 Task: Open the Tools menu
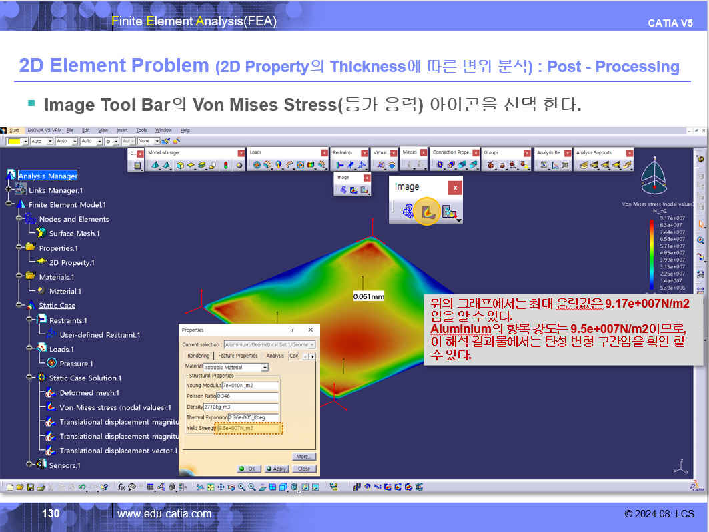tap(141, 130)
